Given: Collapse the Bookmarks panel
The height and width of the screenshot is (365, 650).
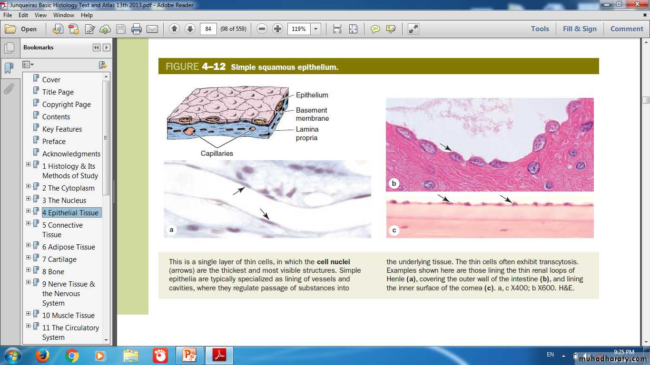Looking at the screenshot, I should (x=97, y=48).
